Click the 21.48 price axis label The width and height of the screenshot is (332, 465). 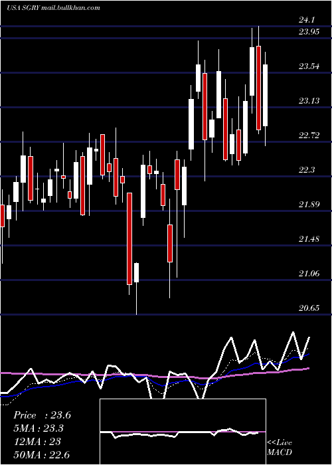(309, 238)
